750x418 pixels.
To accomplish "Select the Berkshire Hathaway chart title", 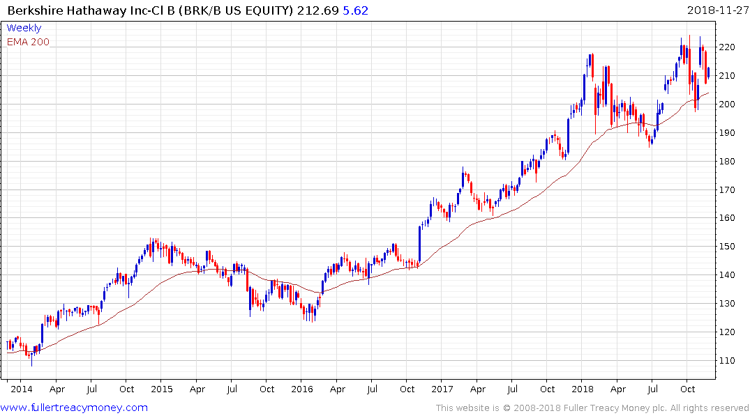I will 150,10.
